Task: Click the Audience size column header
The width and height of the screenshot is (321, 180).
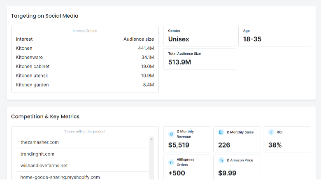Action: tap(139, 39)
